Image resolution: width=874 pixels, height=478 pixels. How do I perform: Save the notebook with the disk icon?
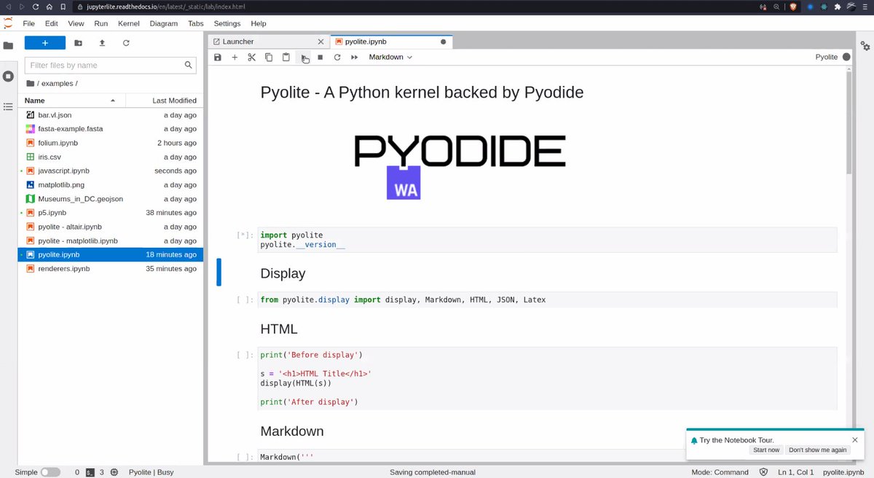[x=217, y=57]
